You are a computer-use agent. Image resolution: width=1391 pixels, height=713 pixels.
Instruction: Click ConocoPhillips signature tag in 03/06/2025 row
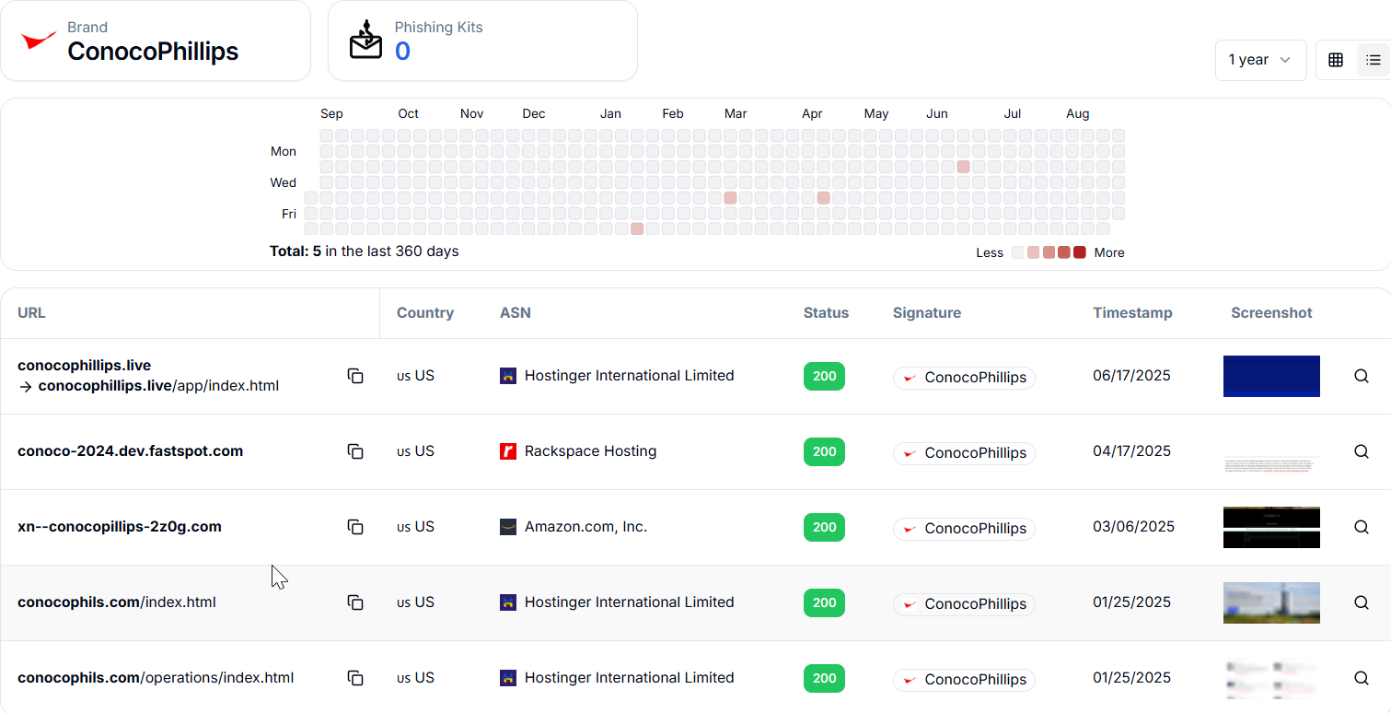964,529
